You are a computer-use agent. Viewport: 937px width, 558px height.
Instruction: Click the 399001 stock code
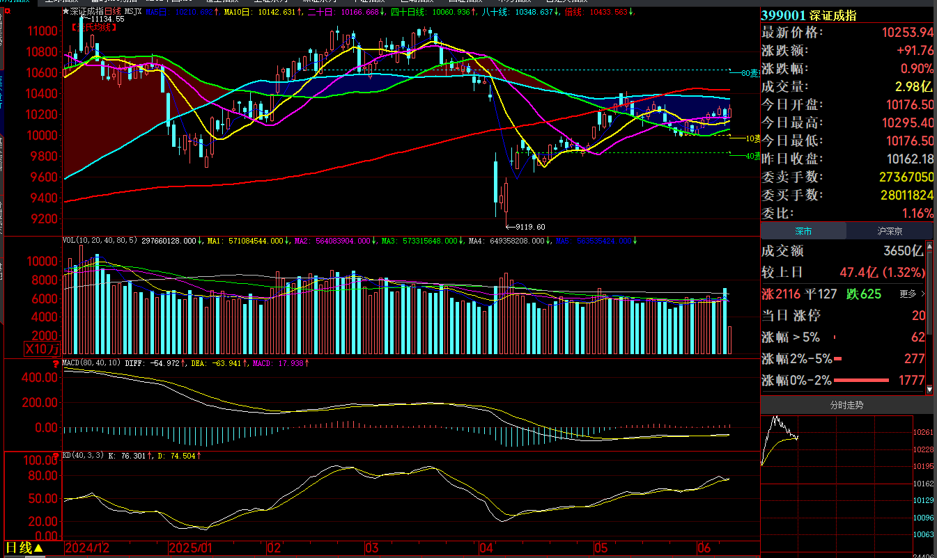[783, 15]
